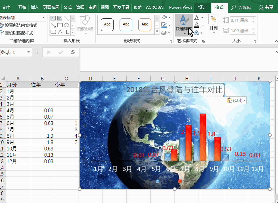Click the Select All corner triangle

(3, 78)
